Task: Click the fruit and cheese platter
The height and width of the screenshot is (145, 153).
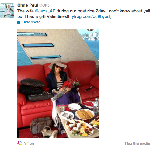Action: [79, 128]
